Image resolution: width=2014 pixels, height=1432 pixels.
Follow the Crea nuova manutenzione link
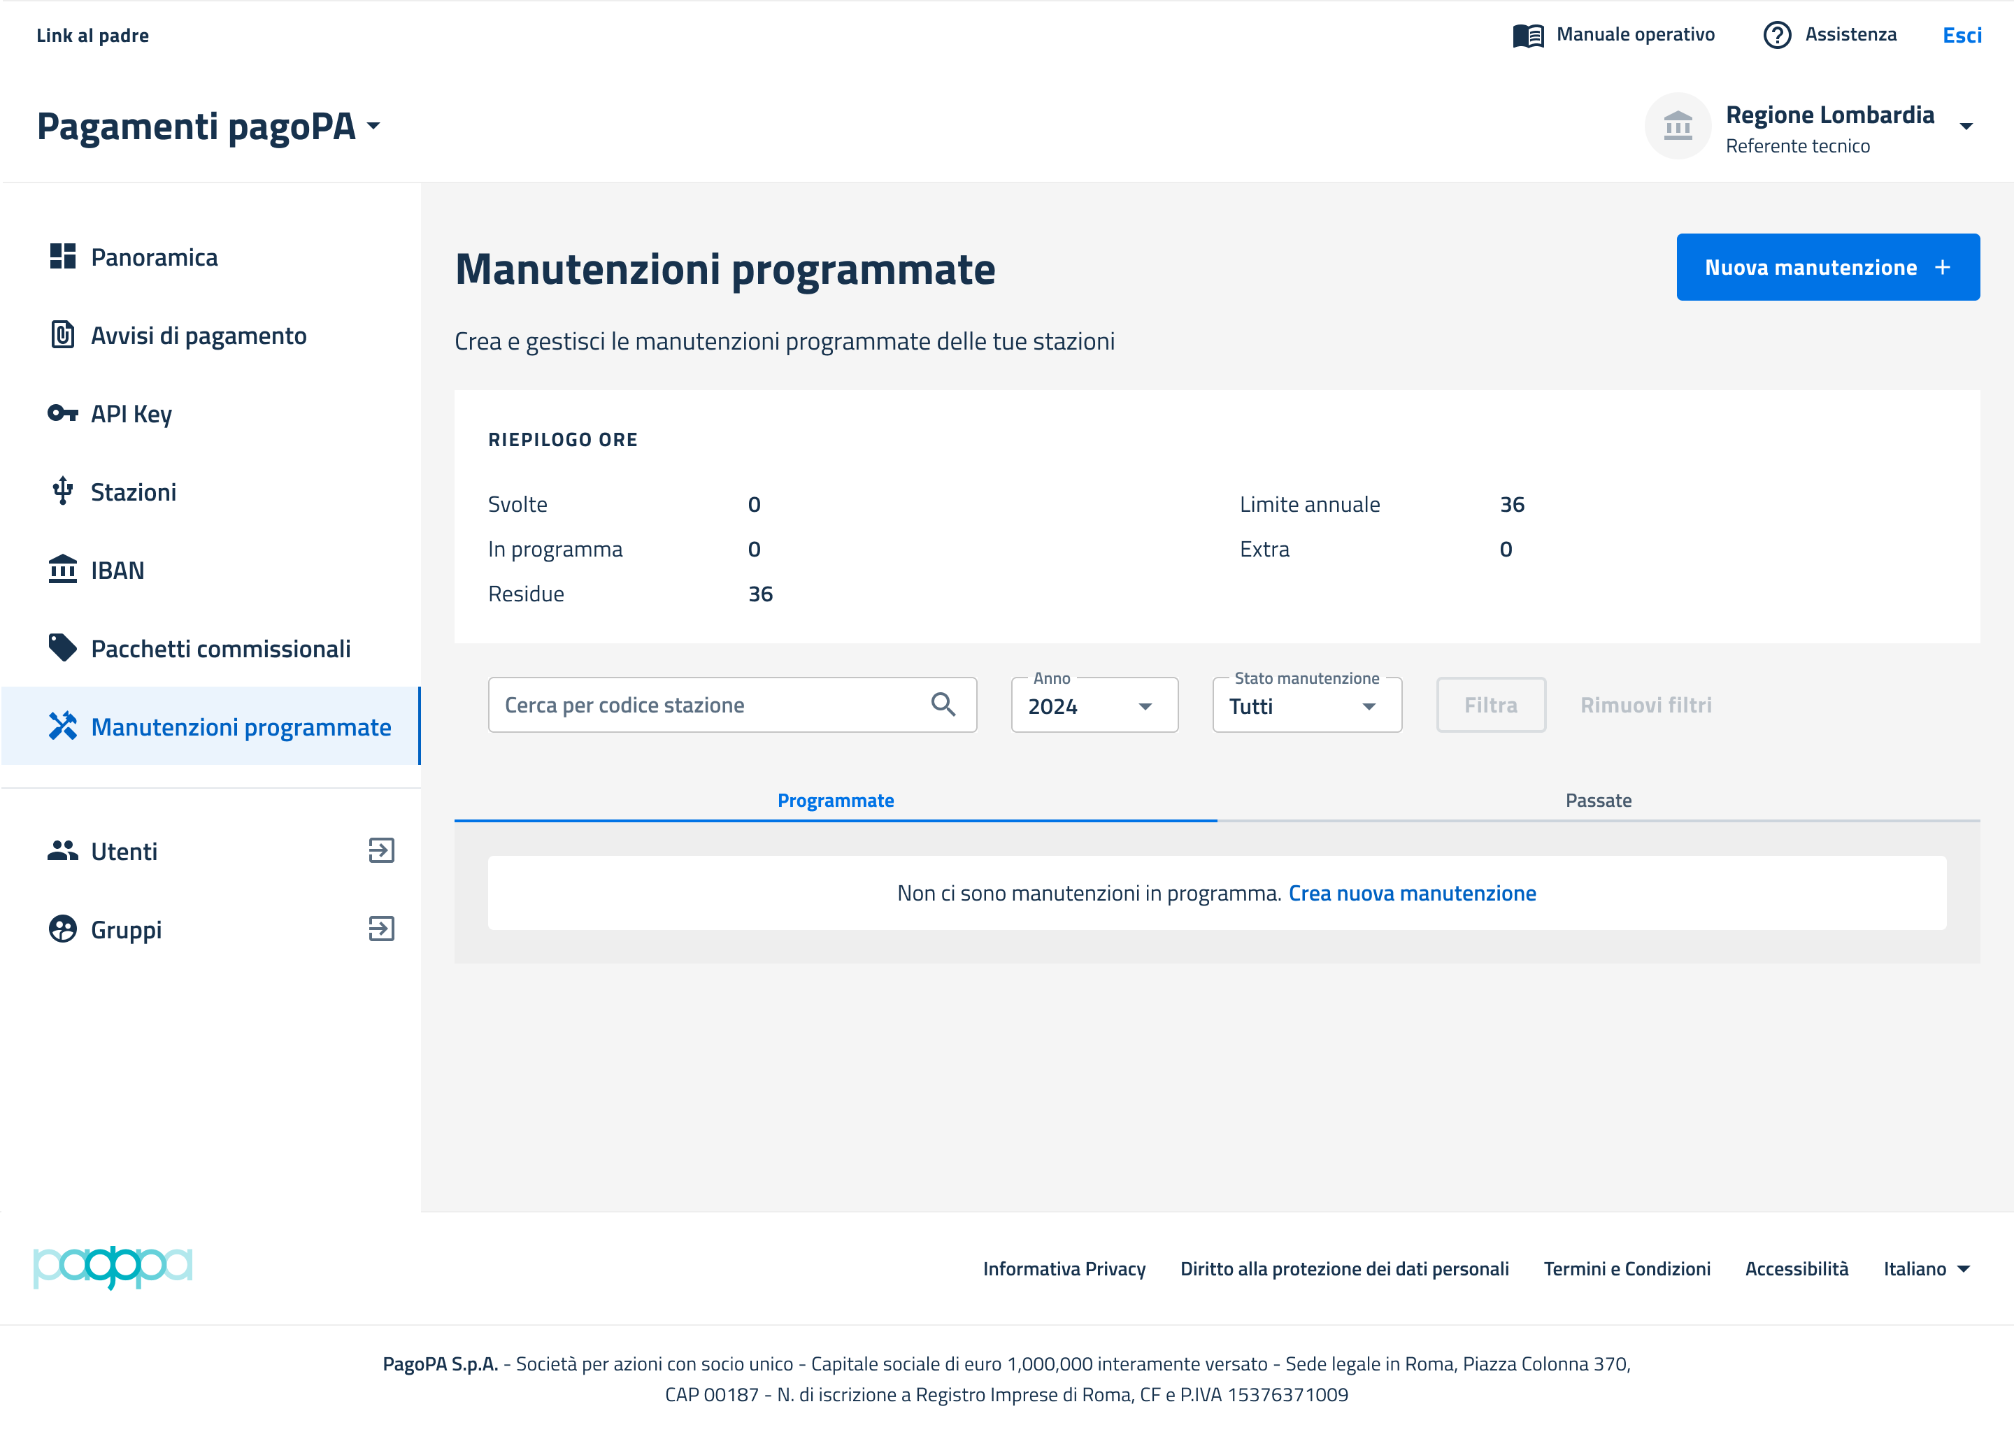tap(1412, 893)
